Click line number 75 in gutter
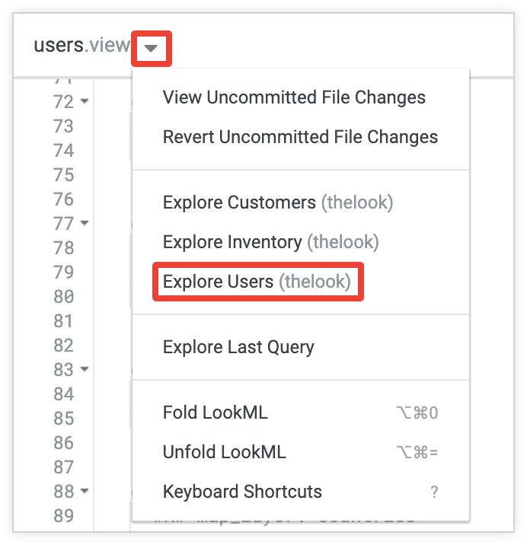The height and width of the screenshot is (545, 527). [64, 175]
